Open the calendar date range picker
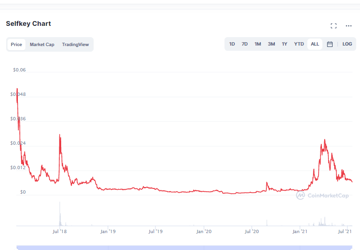 click(330, 44)
